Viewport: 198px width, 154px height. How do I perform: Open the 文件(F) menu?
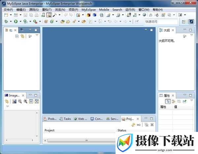pos(8,10)
